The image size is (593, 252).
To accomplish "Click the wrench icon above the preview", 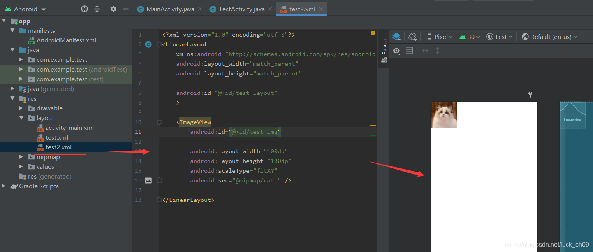I will point(530,94).
